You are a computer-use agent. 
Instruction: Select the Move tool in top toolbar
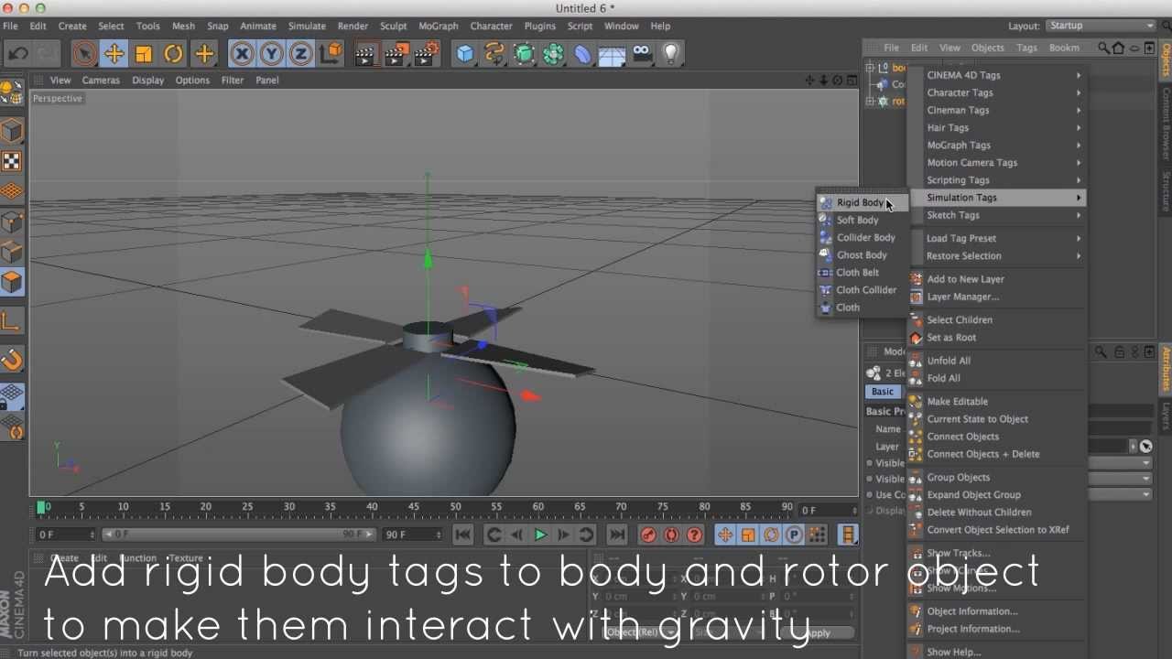(114, 54)
